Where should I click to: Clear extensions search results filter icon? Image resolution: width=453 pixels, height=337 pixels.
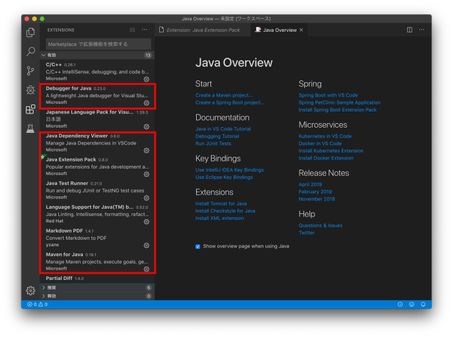tap(132, 30)
